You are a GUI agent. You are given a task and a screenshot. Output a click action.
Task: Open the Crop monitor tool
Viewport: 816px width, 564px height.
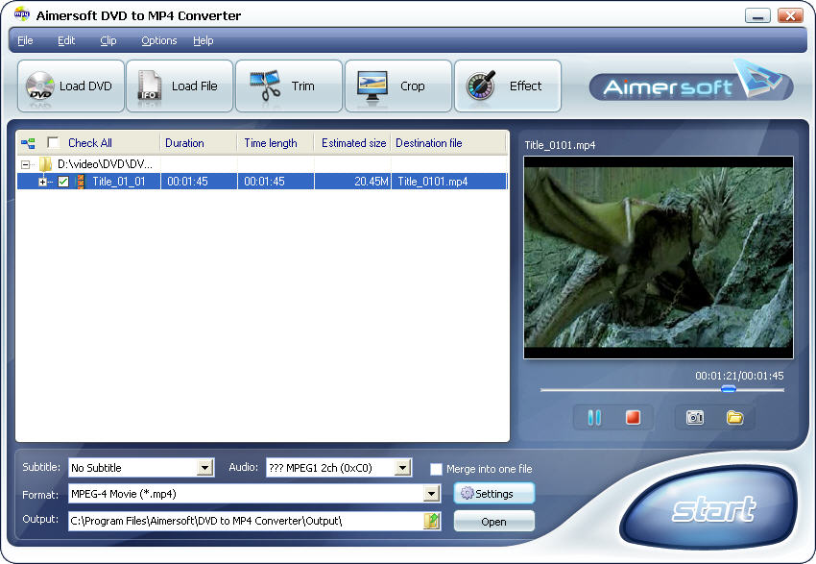tap(372, 86)
